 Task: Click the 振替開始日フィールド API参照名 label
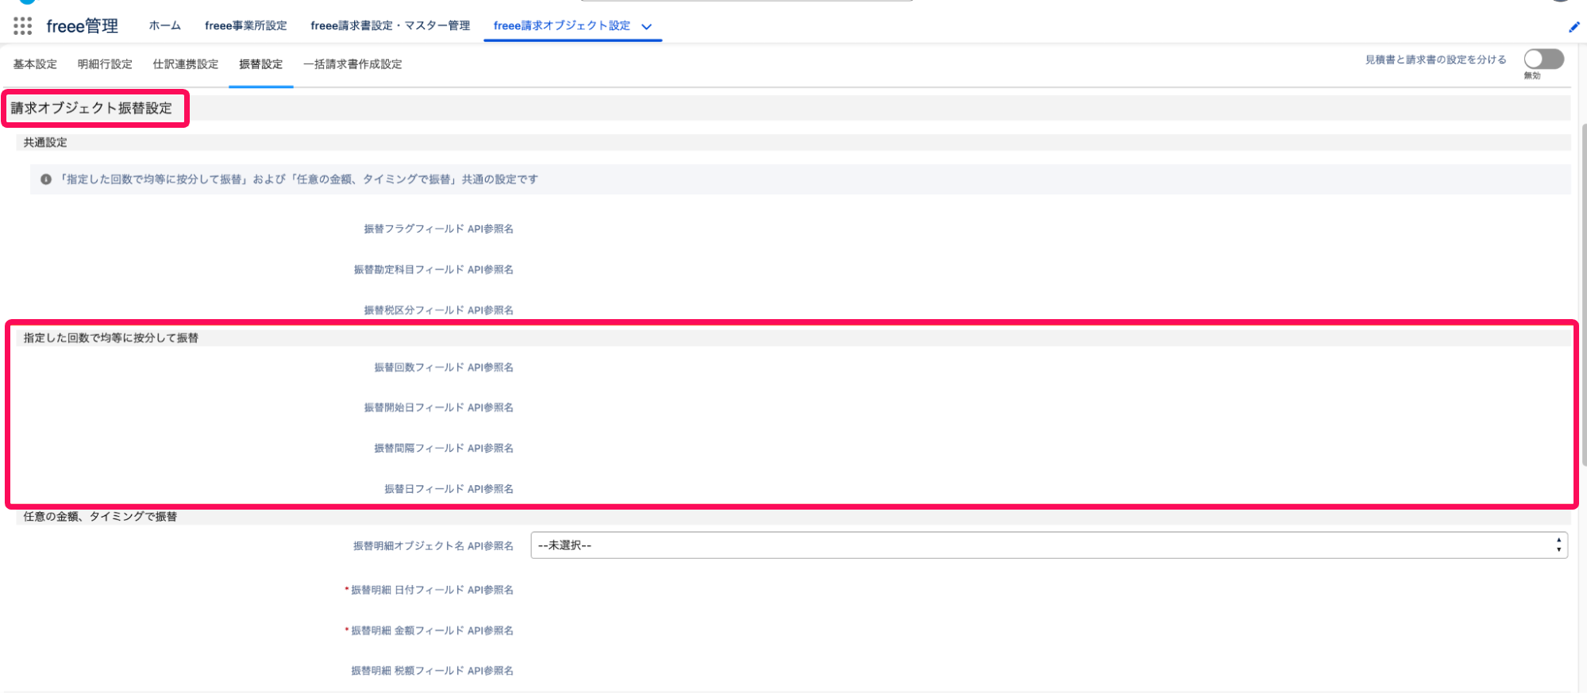coord(439,407)
